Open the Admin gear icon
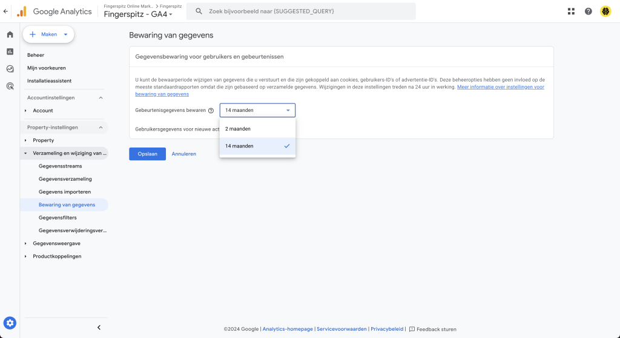The height and width of the screenshot is (338, 620). click(10, 323)
